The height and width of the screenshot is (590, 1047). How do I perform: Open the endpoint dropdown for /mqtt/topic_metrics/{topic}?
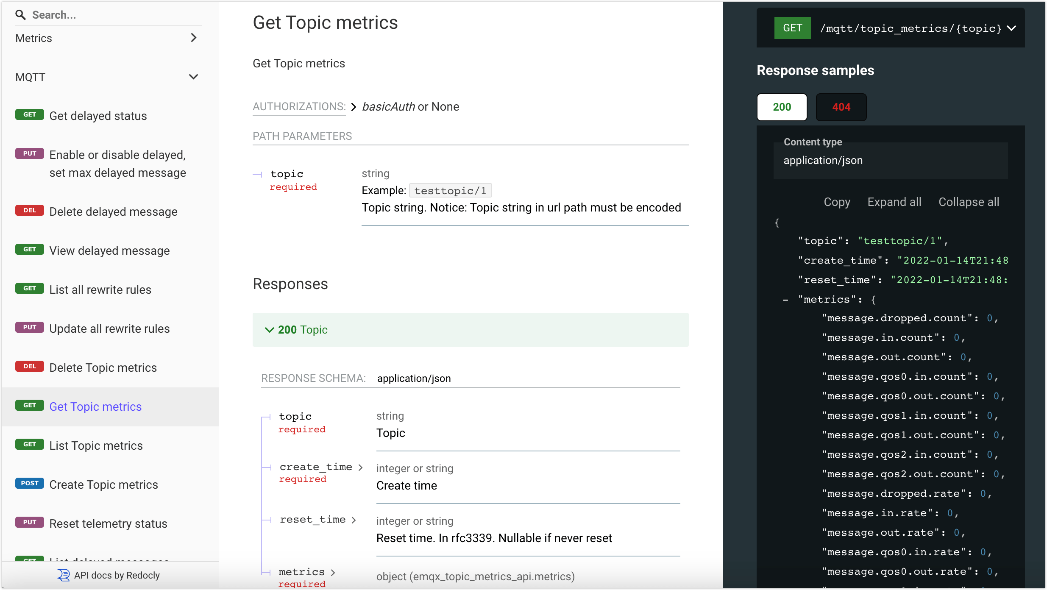pos(1012,28)
